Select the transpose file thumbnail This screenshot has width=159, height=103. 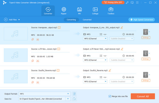(x=16, y=34)
